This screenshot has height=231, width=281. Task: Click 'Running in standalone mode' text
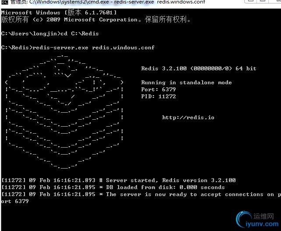pyautogui.click(x=186, y=83)
